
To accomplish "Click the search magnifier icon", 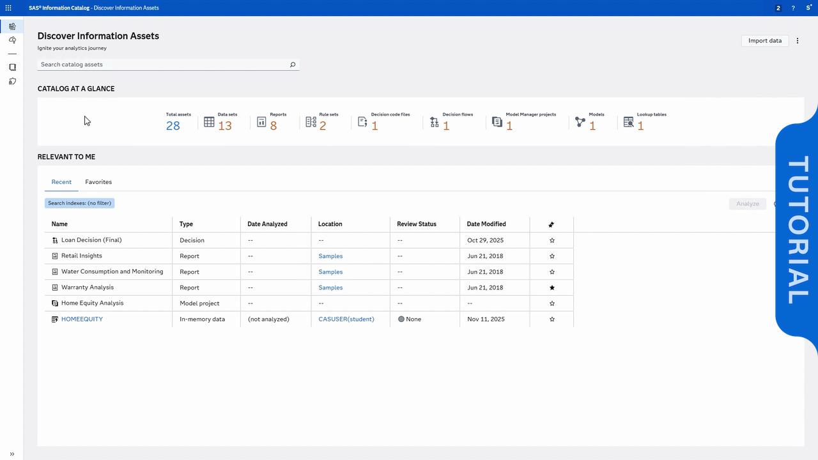I will pyautogui.click(x=293, y=65).
